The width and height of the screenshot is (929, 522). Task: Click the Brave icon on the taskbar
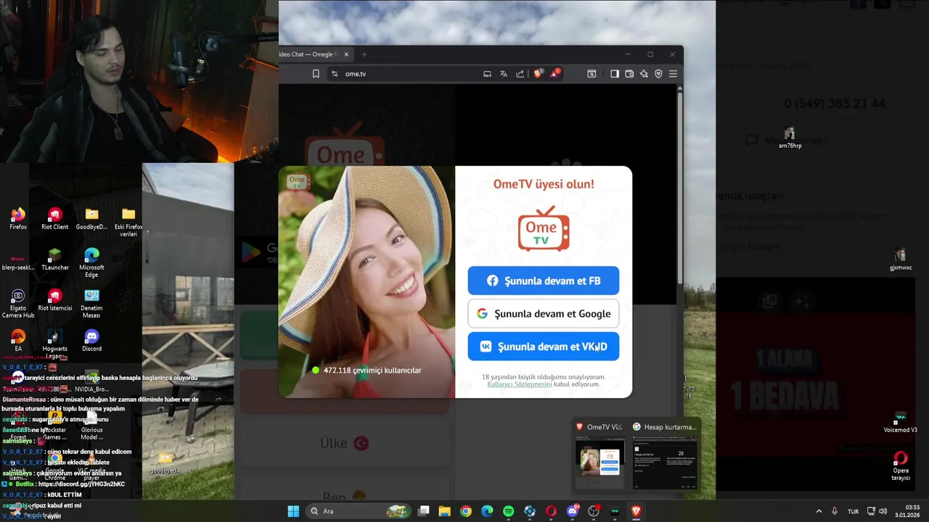[x=637, y=511]
